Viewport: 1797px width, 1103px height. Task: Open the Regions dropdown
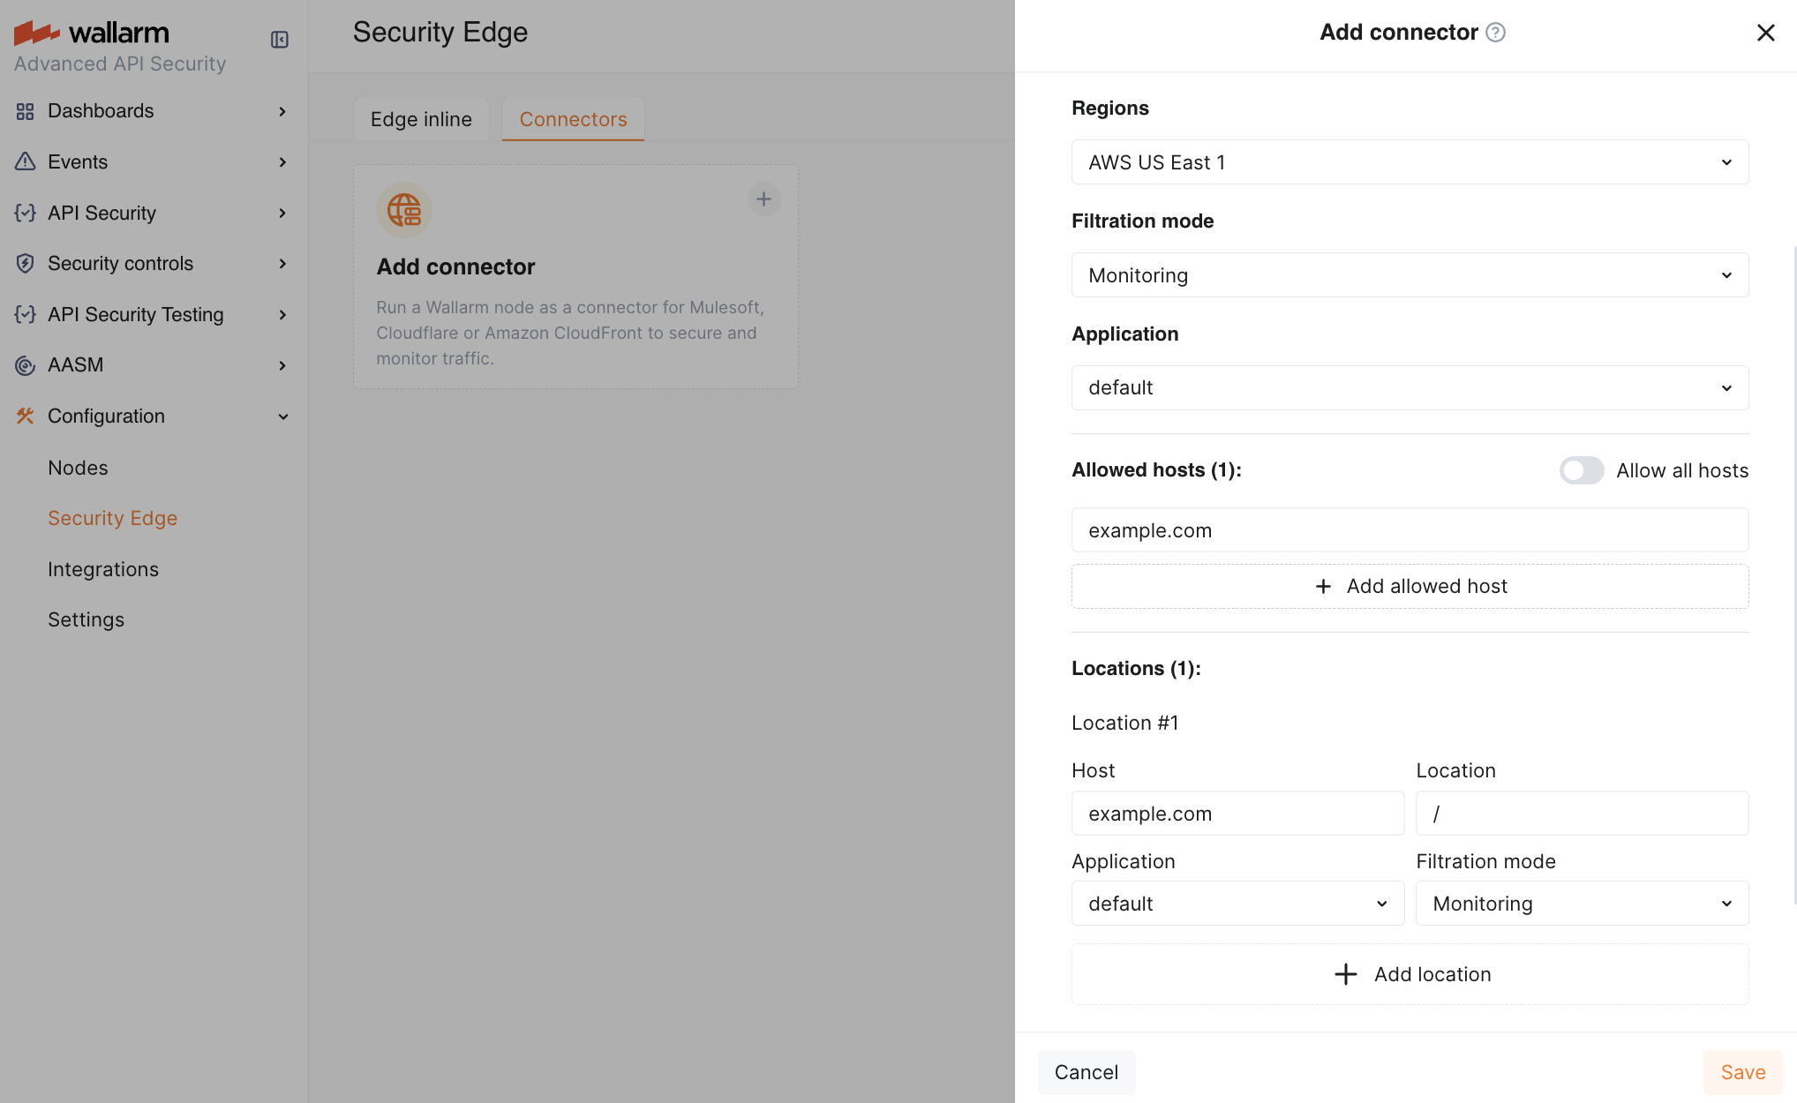point(1410,162)
